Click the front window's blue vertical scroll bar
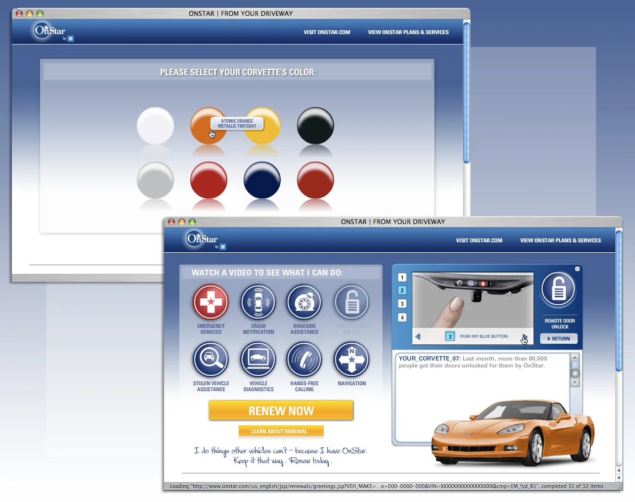 pyautogui.click(x=619, y=301)
